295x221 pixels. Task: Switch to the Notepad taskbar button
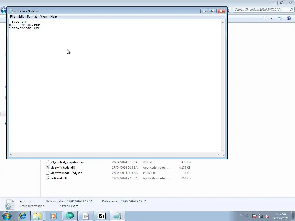(x=117, y=216)
